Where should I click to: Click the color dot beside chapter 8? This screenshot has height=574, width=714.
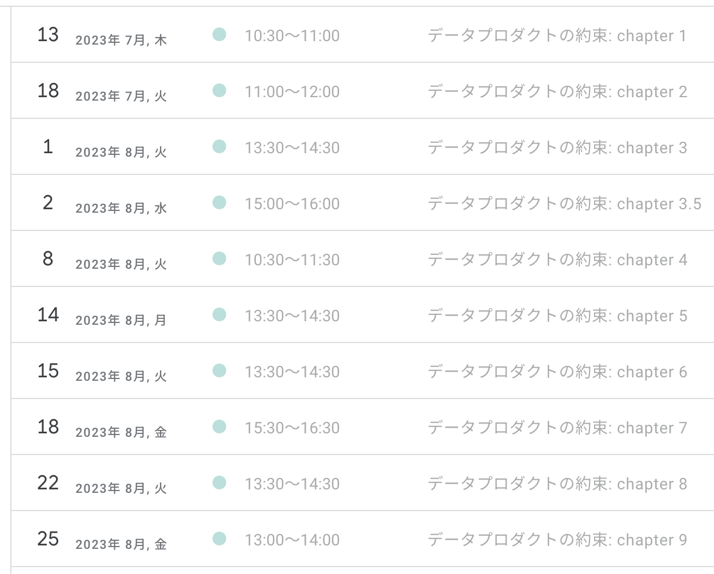coord(219,483)
